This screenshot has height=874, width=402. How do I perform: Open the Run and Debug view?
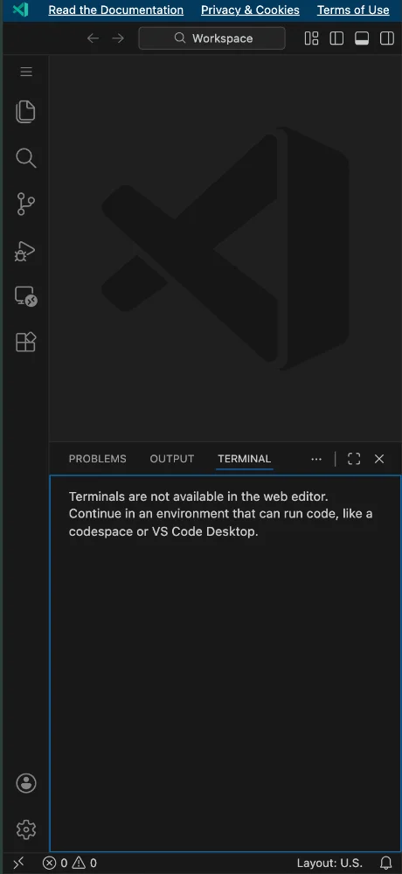coord(25,252)
